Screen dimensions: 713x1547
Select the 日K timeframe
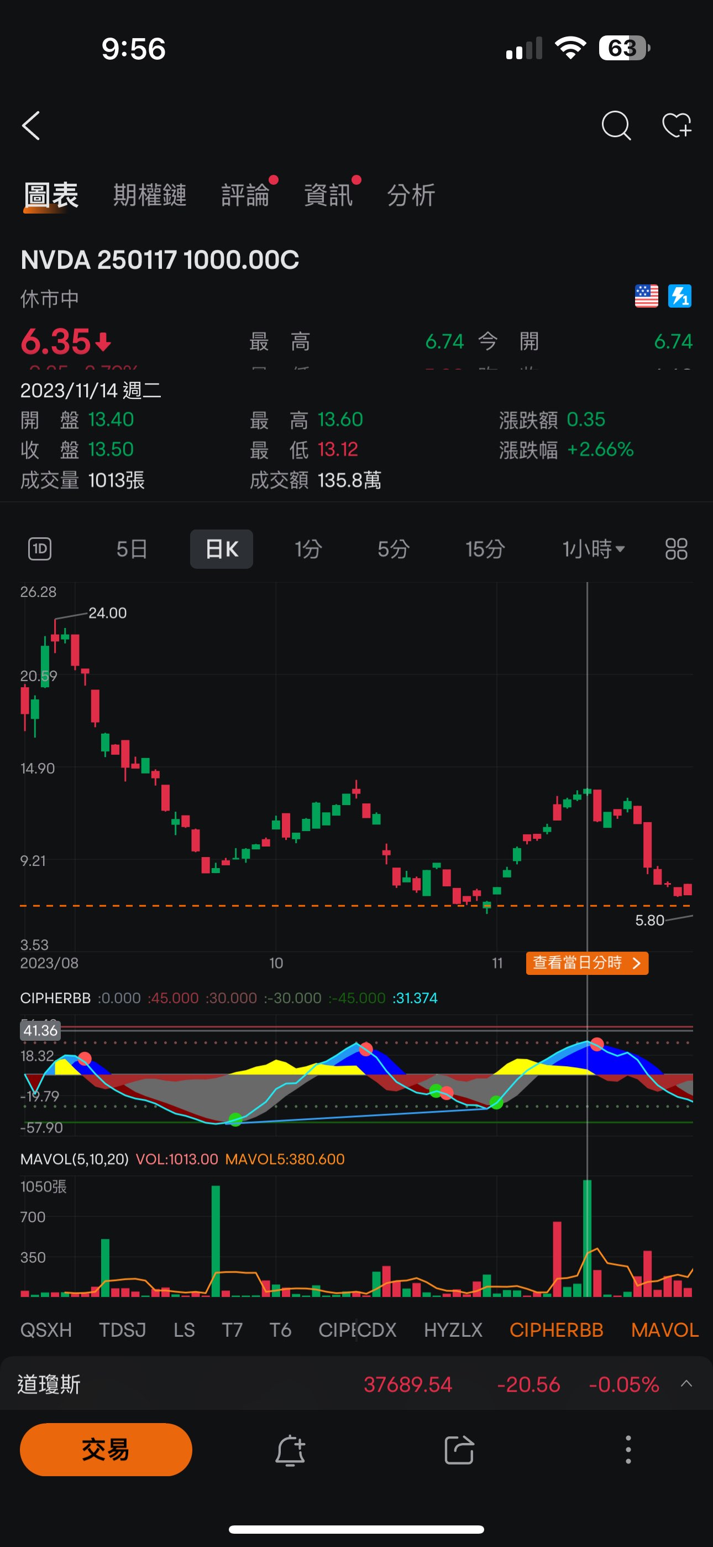pyautogui.click(x=222, y=549)
